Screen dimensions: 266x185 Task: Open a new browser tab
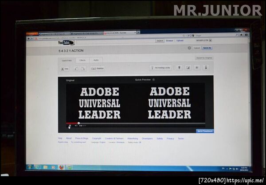tap(138, 32)
